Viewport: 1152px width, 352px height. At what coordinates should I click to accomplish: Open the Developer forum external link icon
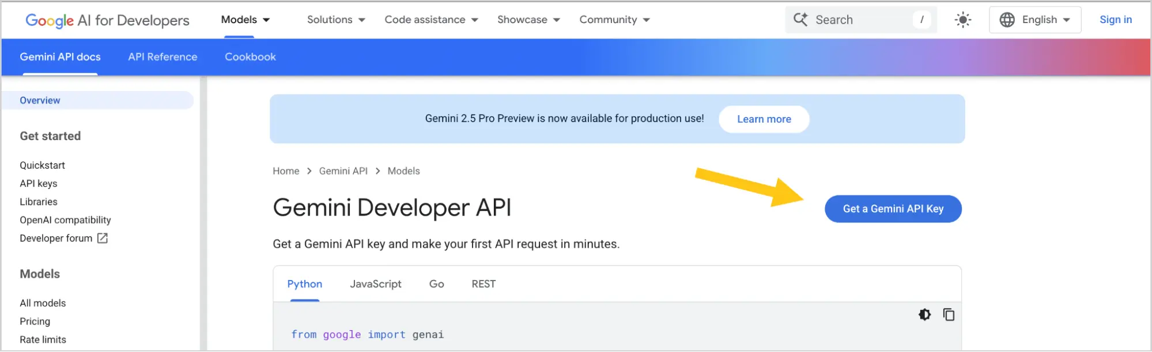click(x=103, y=238)
